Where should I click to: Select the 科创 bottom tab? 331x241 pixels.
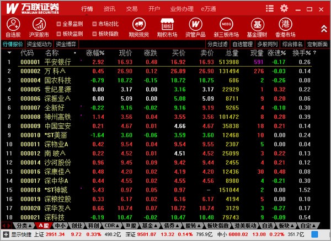coord(94,226)
